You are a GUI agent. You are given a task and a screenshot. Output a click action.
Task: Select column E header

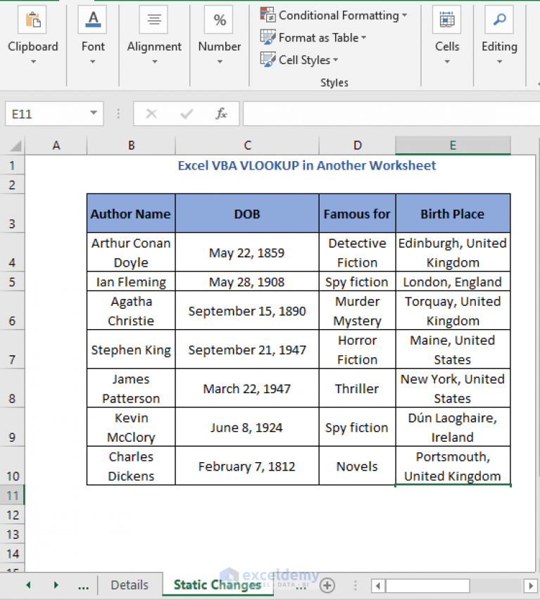(453, 146)
